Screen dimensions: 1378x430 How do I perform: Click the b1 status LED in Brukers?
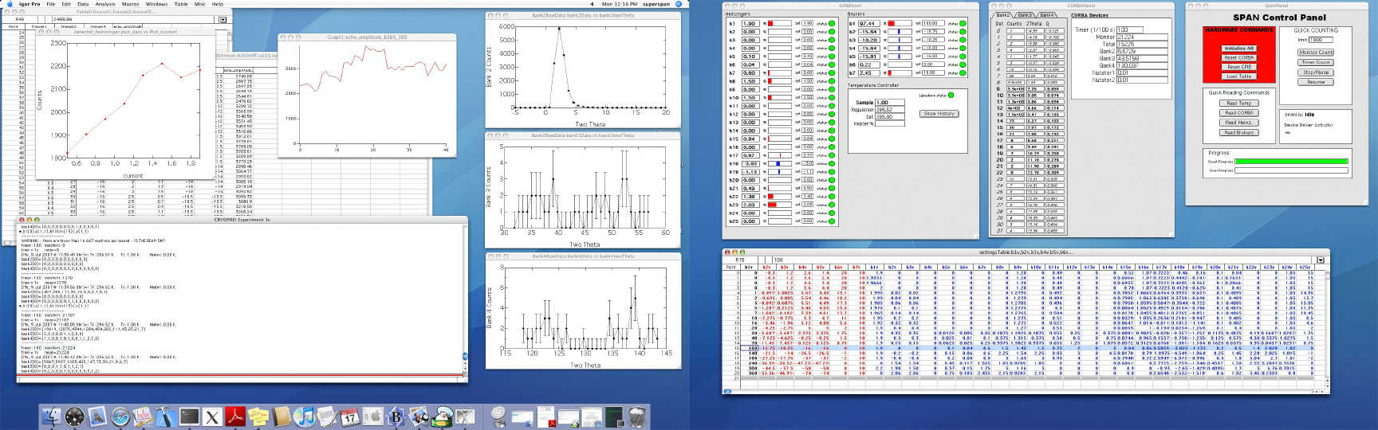[963, 24]
